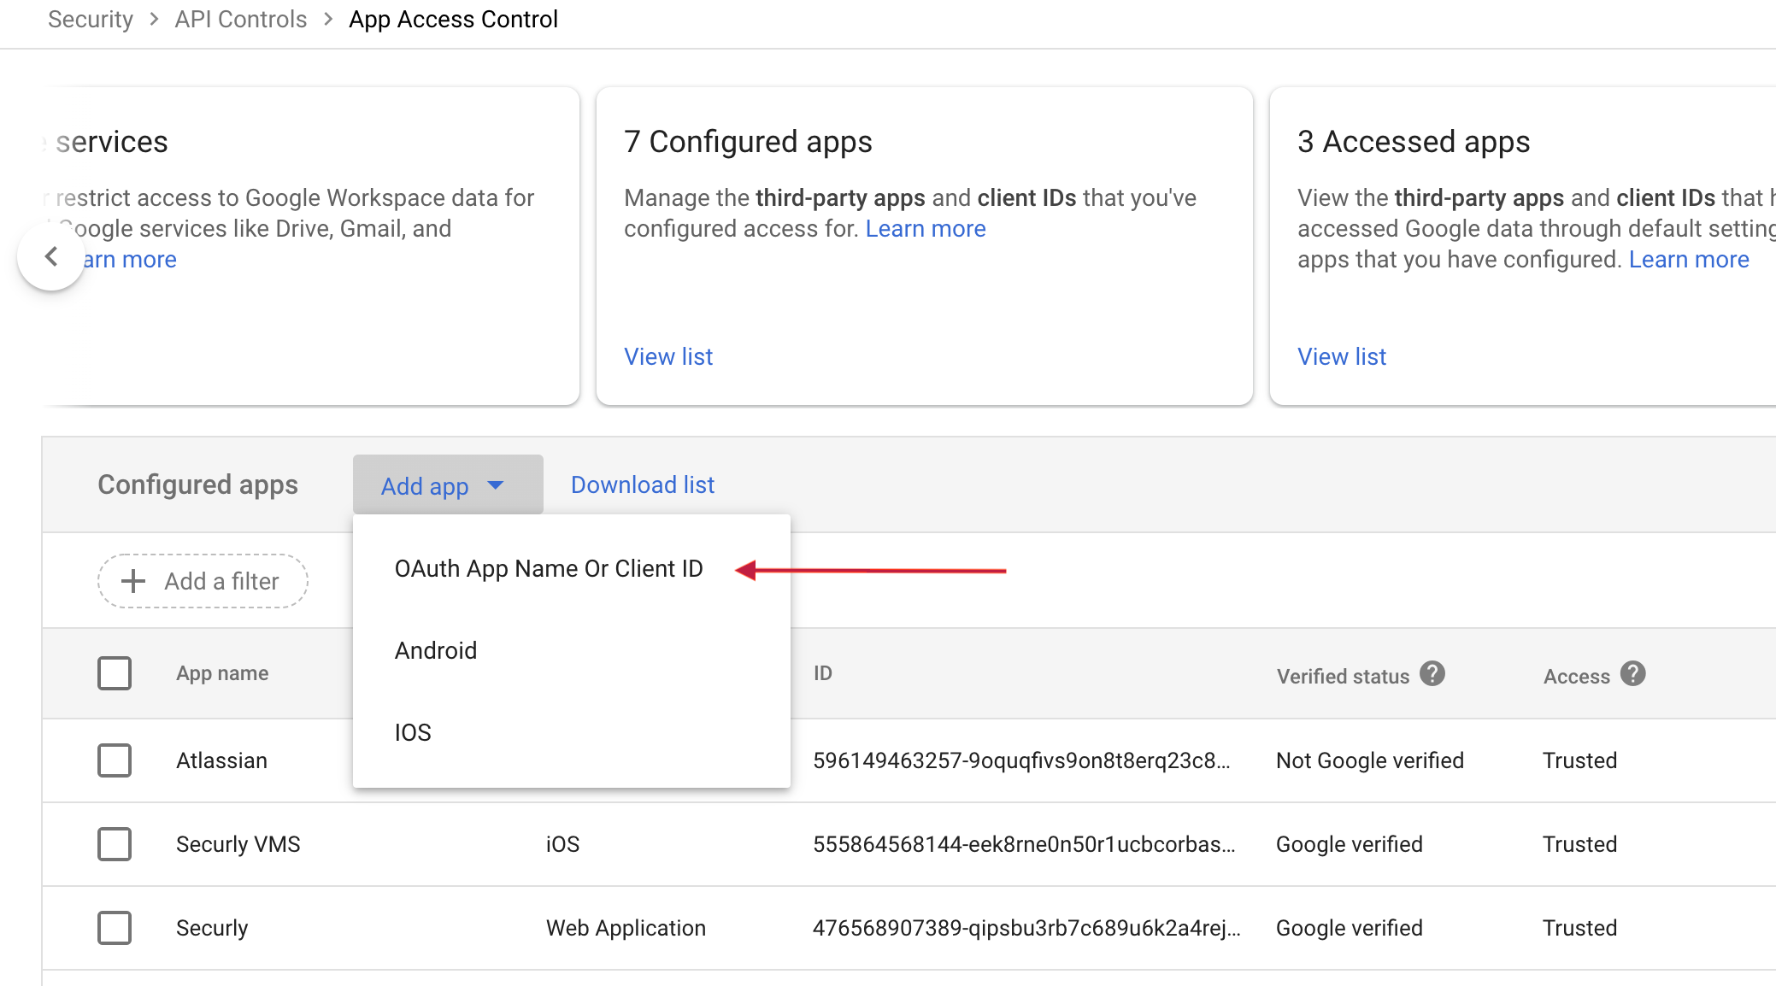Click Not Google verified status for Atlassian

[x=1370, y=760]
